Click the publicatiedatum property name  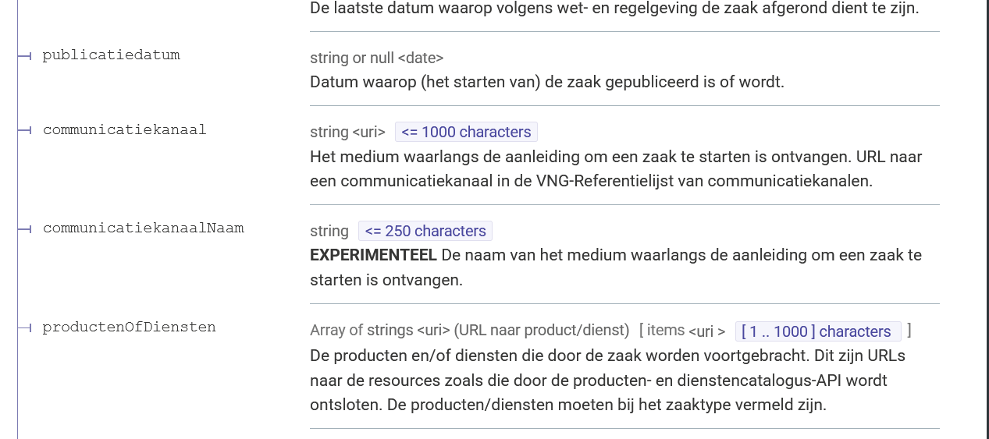111,55
